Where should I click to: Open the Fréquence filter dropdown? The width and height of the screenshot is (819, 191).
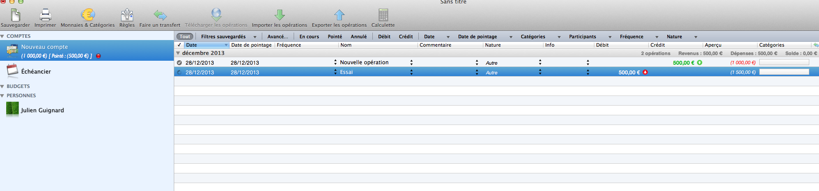point(639,37)
